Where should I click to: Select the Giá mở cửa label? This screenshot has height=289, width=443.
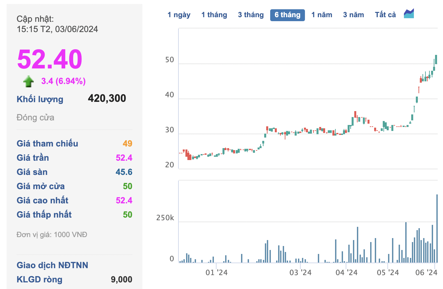(x=41, y=186)
